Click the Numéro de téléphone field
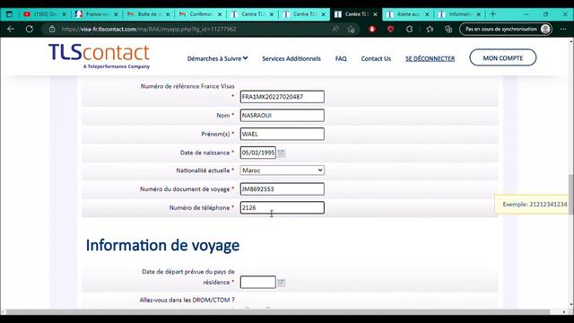 [x=283, y=207]
